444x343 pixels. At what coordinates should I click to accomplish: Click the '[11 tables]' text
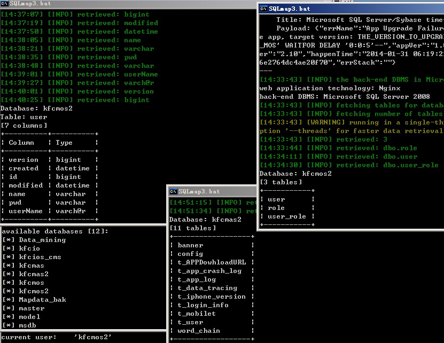click(x=193, y=228)
